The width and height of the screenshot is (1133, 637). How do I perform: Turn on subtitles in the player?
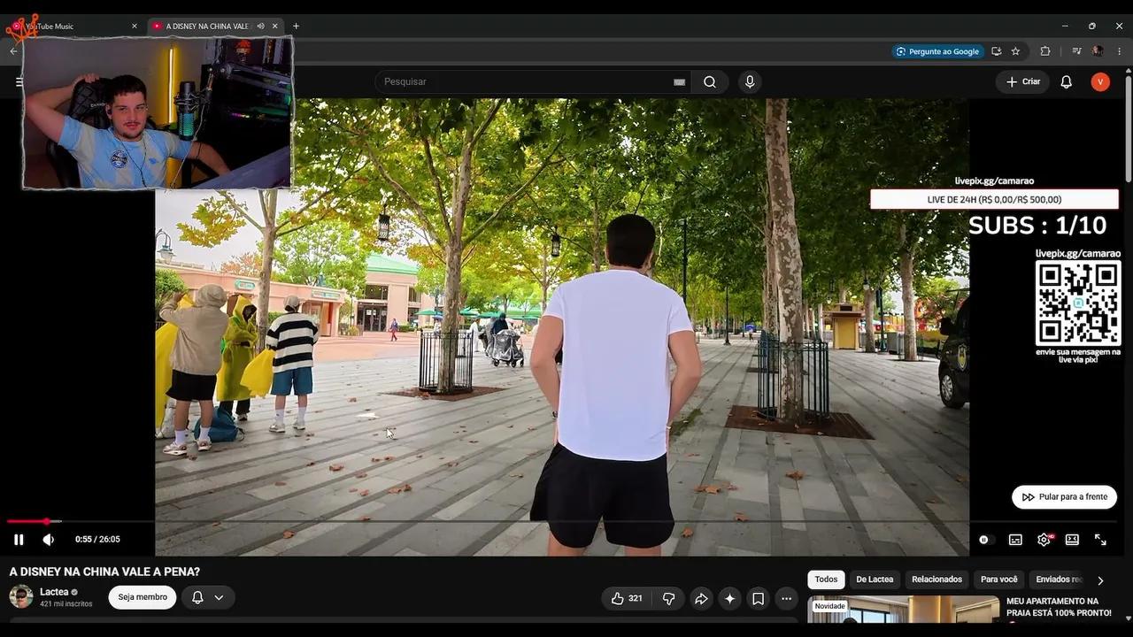1015,540
